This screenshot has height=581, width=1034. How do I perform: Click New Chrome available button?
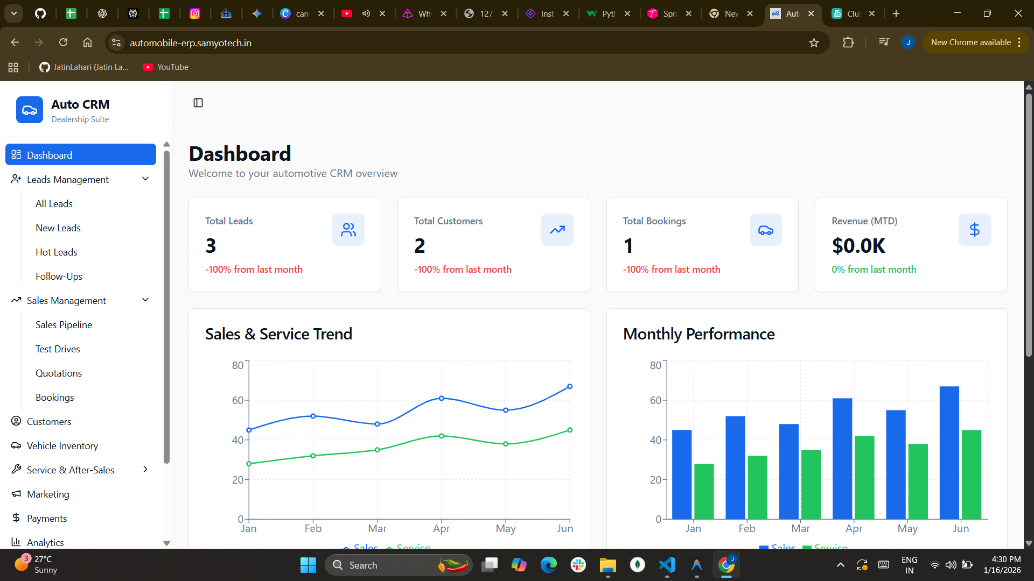pyautogui.click(x=970, y=42)
